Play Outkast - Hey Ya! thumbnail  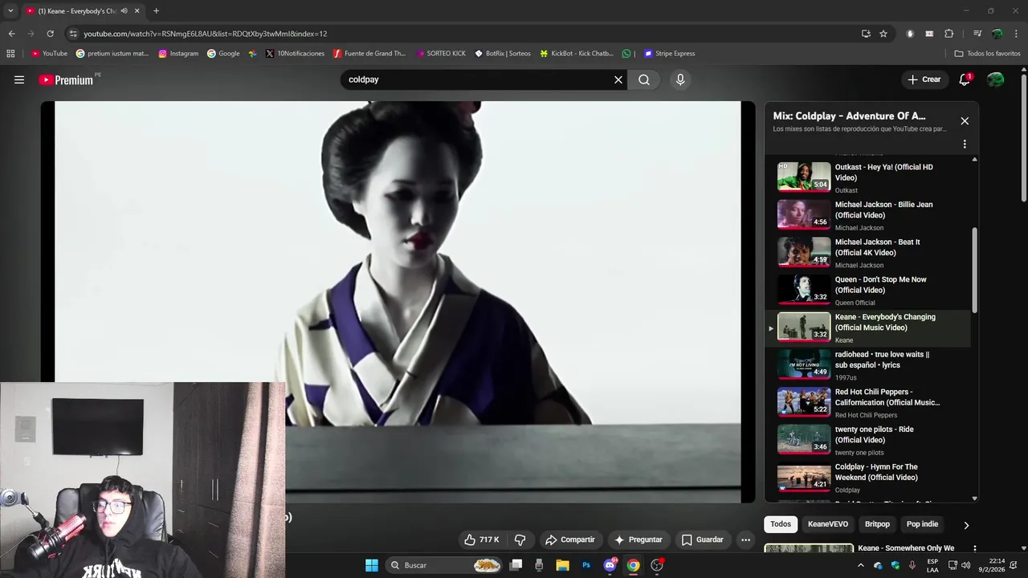(804, 177)
